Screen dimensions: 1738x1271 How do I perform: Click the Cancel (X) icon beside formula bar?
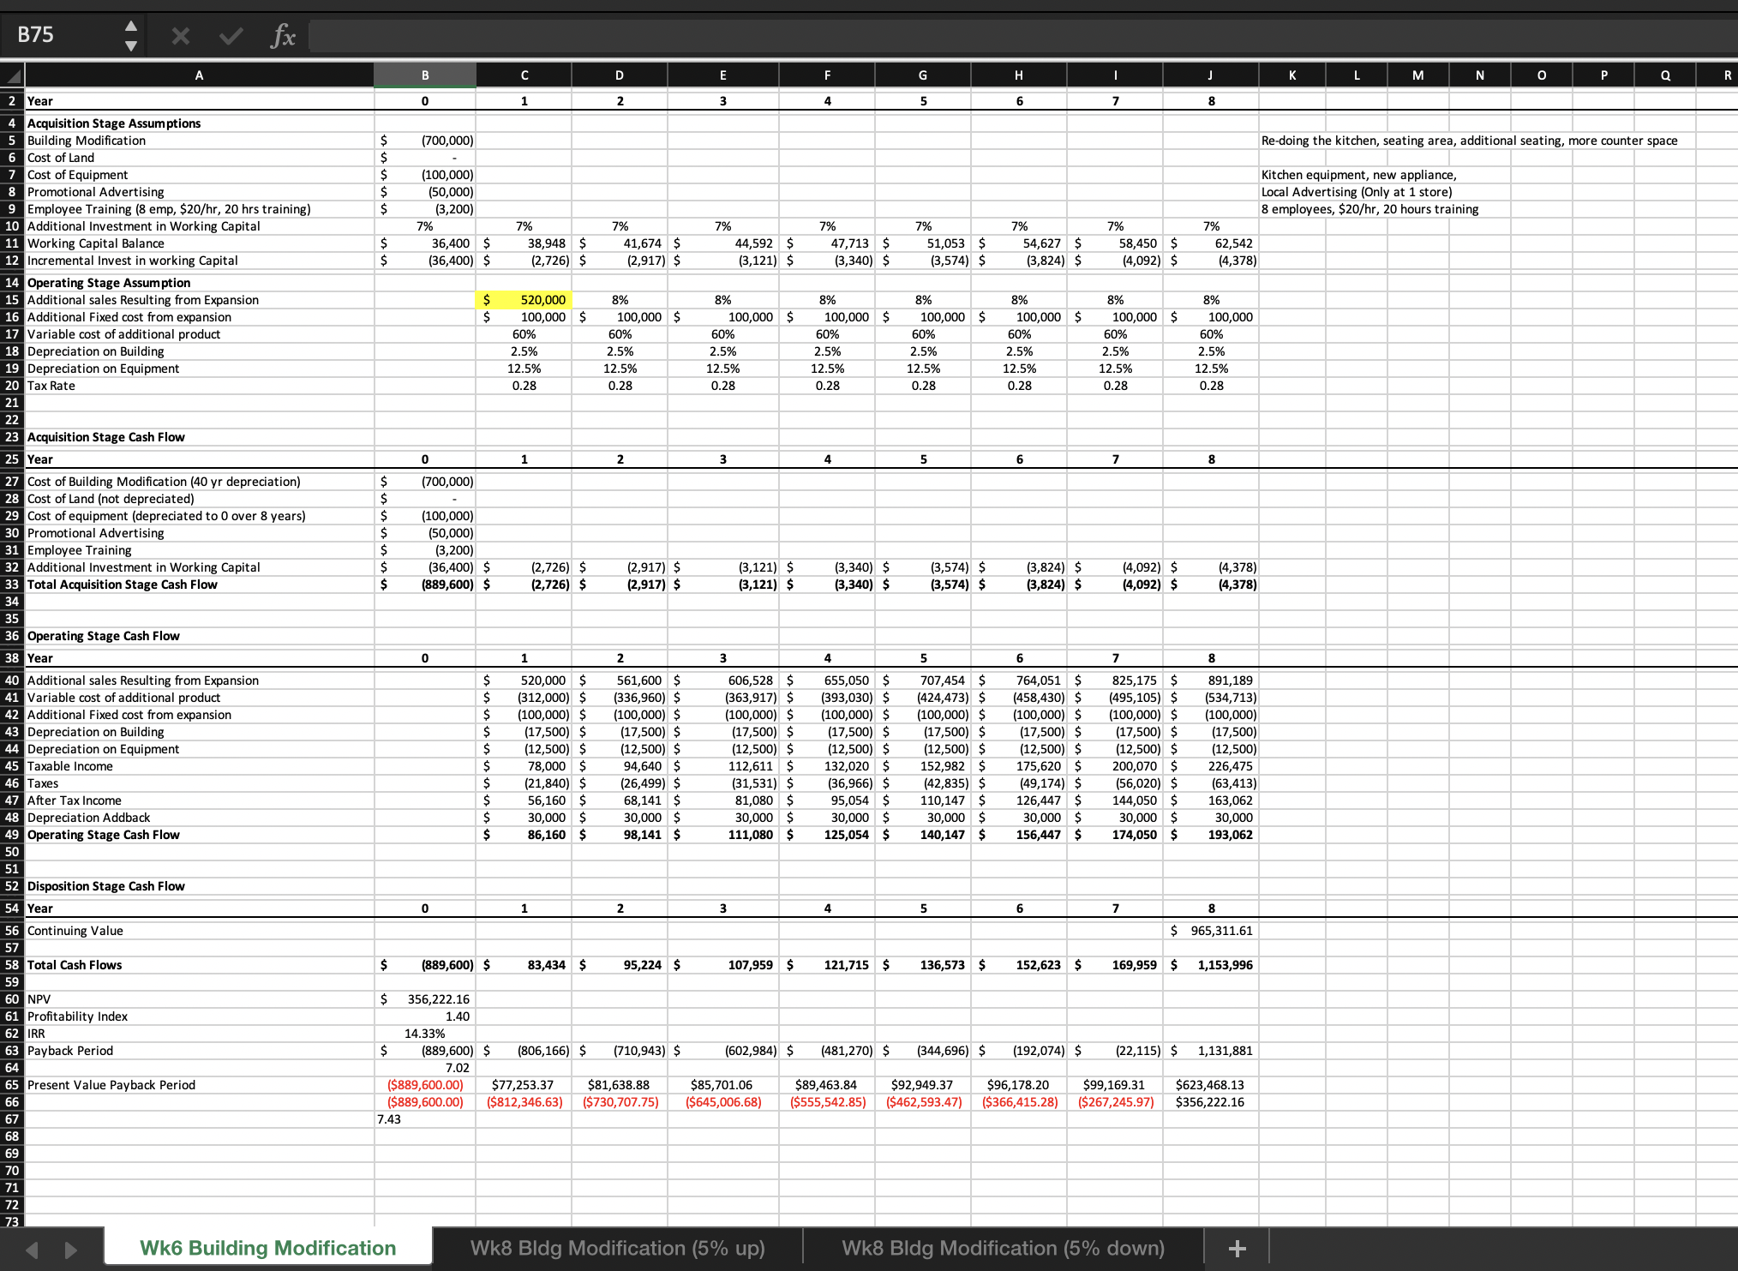180,35
